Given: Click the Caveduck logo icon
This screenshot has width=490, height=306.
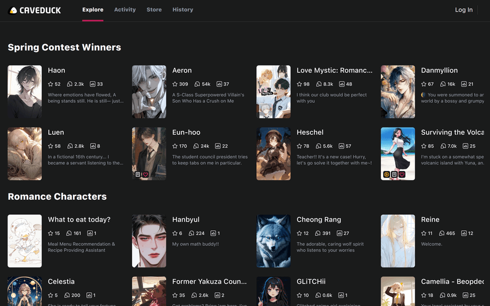Looking at the screenshot, I should pyautogui.click(x=13, y=10).
